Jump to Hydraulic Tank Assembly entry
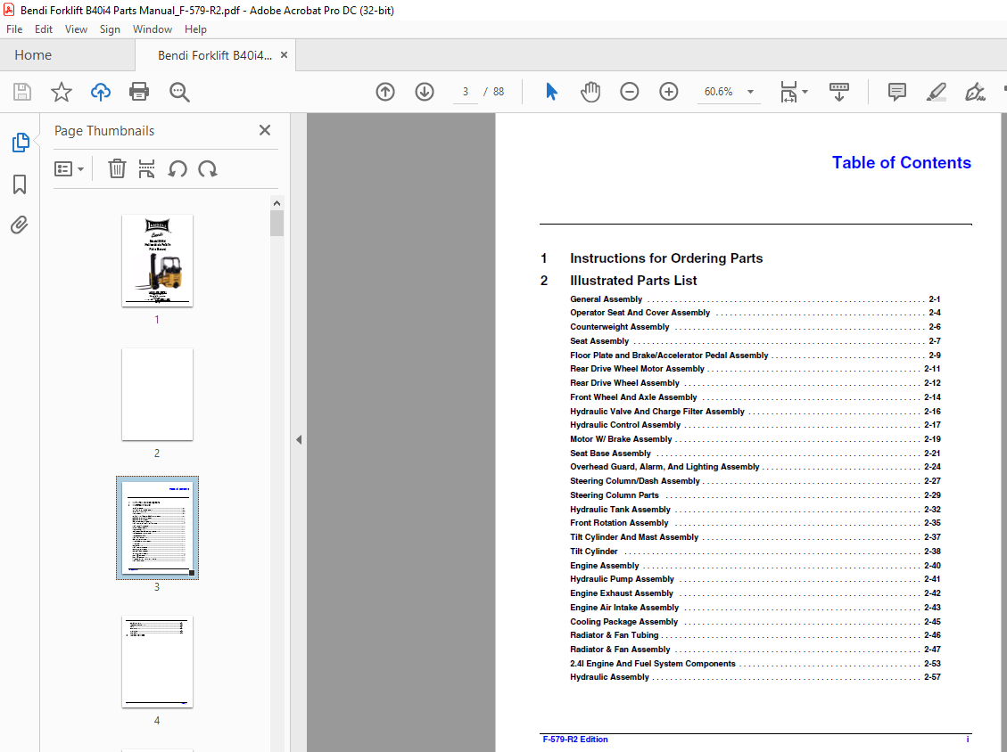Screen dimensions: 1007x752 tap(755, 510)
